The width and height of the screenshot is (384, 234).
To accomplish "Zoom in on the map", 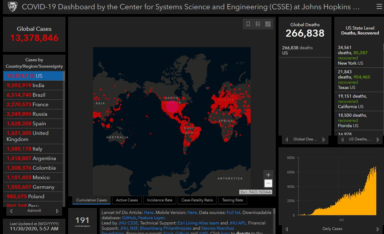I will pyautogui.click(x=268, y=175).
